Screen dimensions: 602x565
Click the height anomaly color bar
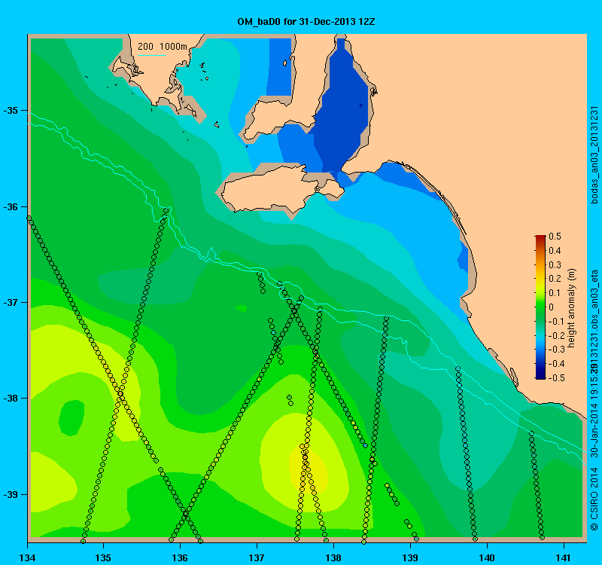tap(540, 307)
